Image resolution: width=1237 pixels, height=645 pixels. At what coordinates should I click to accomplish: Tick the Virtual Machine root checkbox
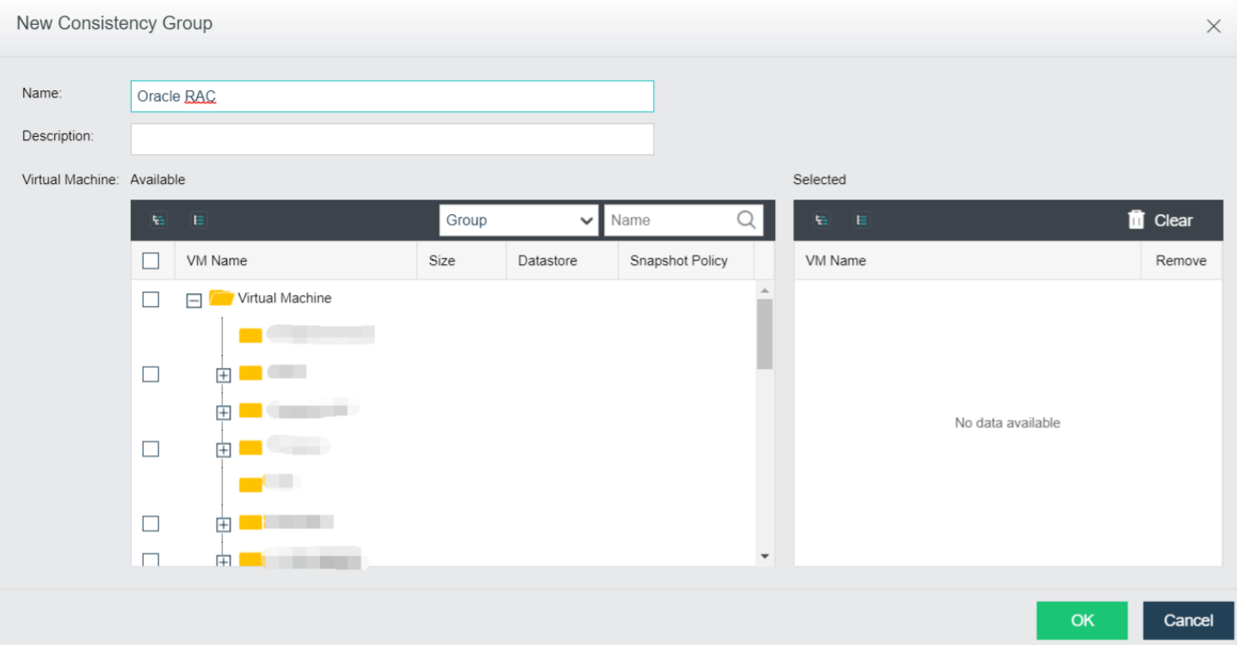coord(151,299)
